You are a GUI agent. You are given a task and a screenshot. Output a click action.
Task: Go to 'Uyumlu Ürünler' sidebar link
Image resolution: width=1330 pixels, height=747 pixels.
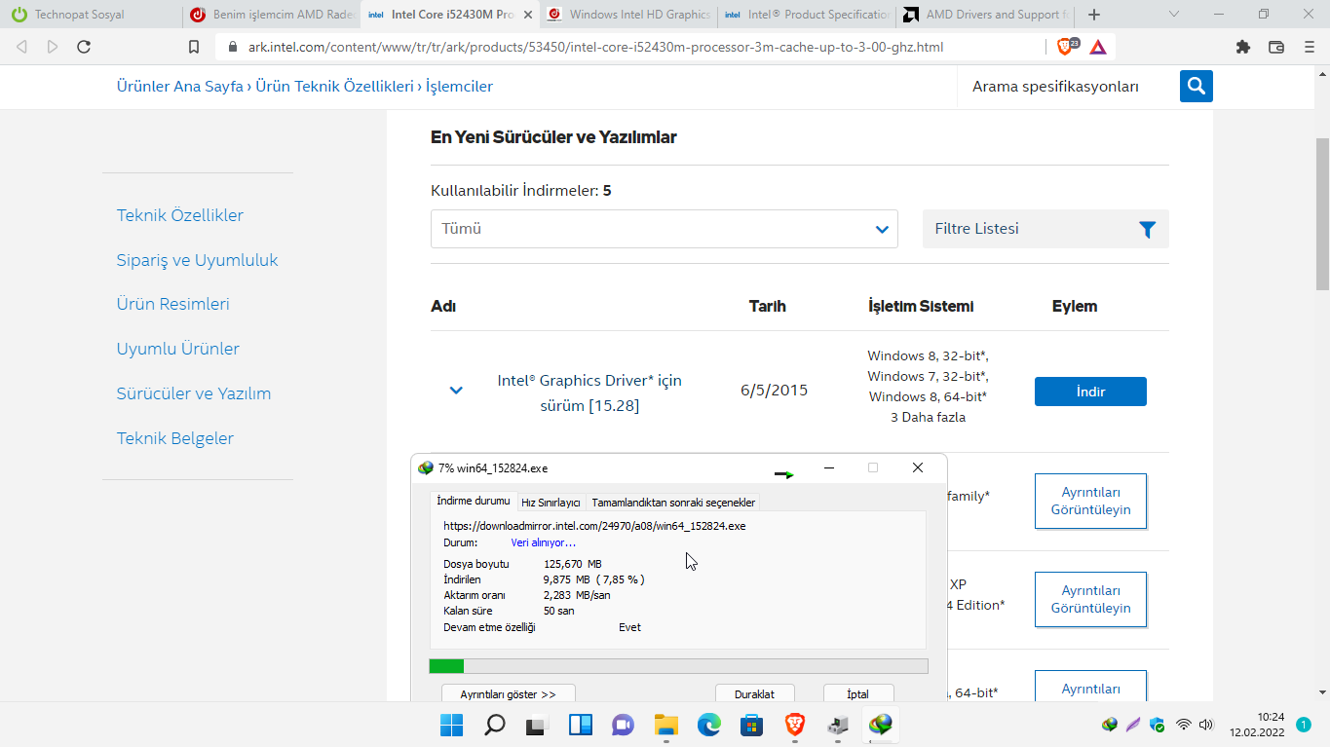[178, 349]
